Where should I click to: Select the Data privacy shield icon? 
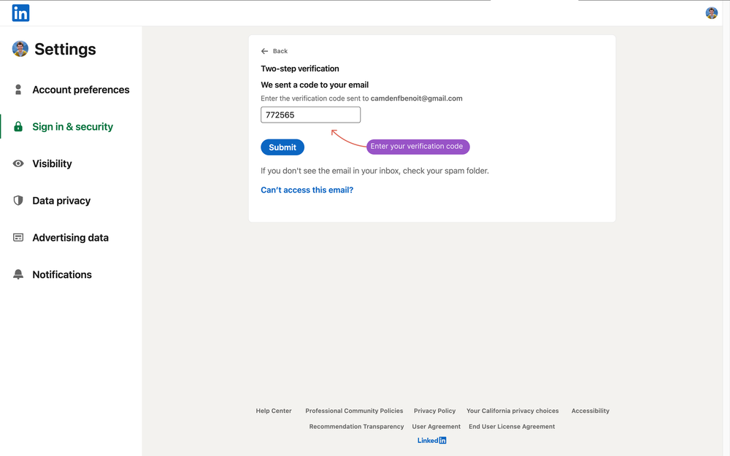point(18,201)
